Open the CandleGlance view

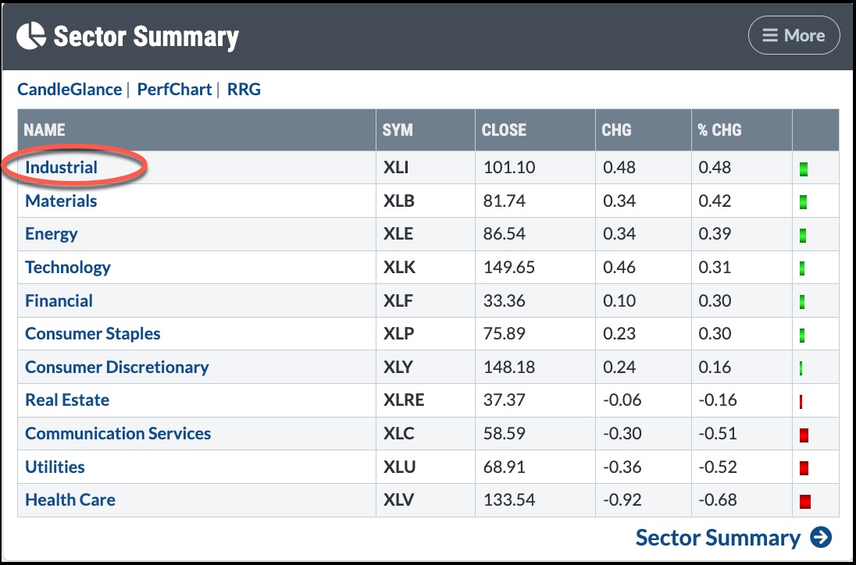point(70,90)
